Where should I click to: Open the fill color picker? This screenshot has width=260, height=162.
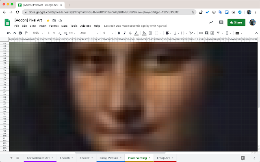144,33
